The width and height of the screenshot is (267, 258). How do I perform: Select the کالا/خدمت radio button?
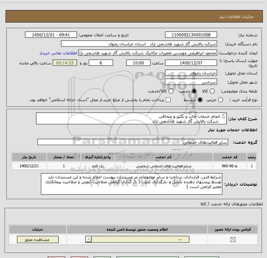[x=171, y=91]
